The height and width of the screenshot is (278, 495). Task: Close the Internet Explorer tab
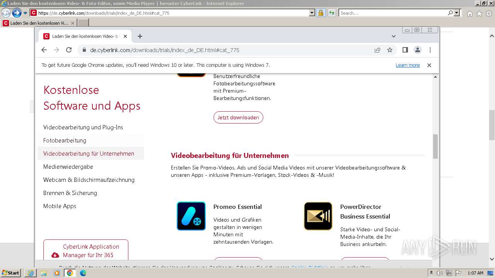click(x=72, y=23)
